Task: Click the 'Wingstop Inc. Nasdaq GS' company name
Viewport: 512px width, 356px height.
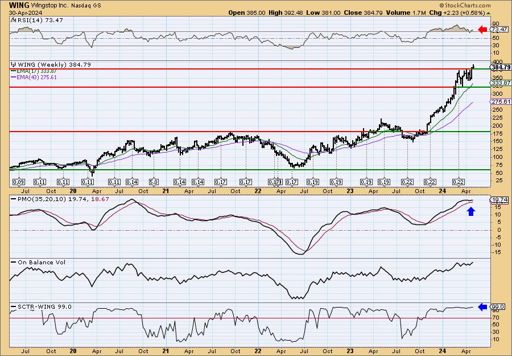Action: (x=66, y=6)
